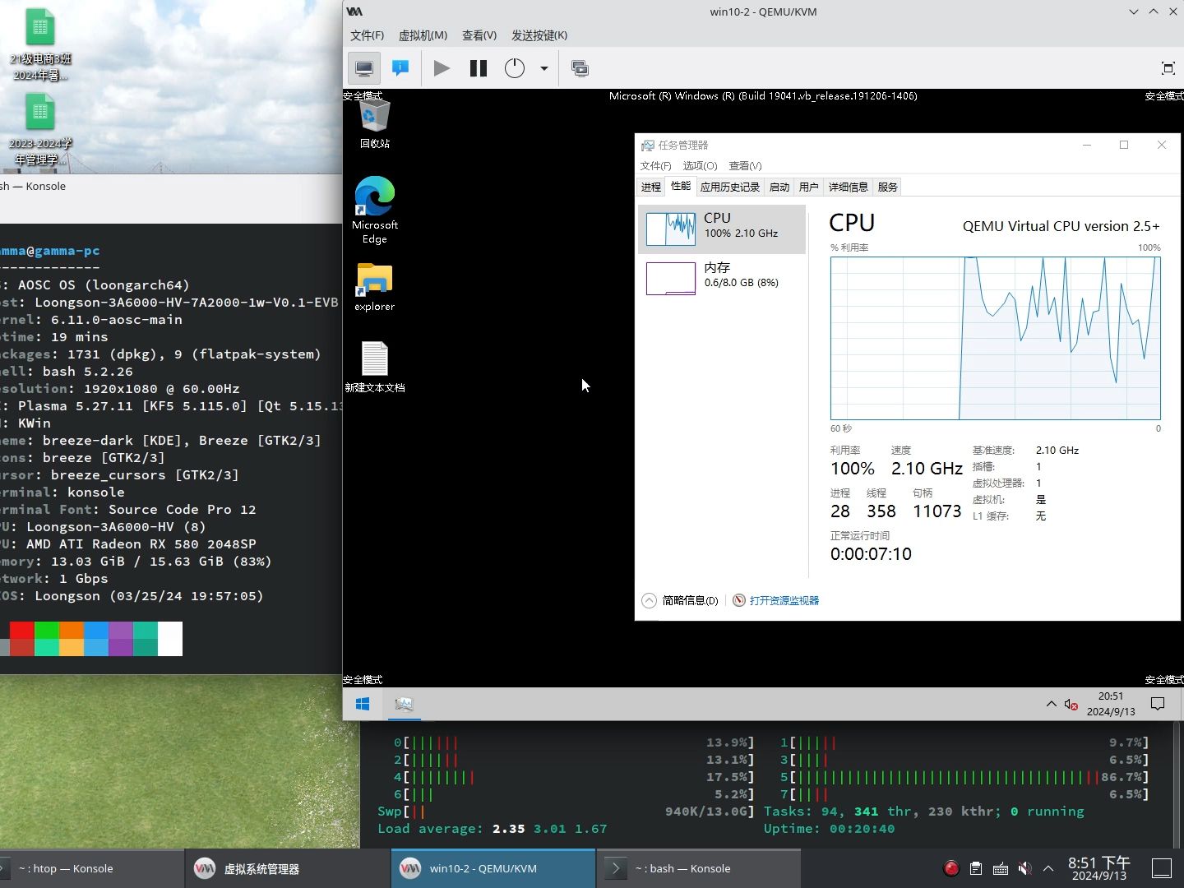Viewport: 1184px width, 888px height.
Task: Toggle fullscreen mode for the VM viewer
Action: pos(1168,68)
